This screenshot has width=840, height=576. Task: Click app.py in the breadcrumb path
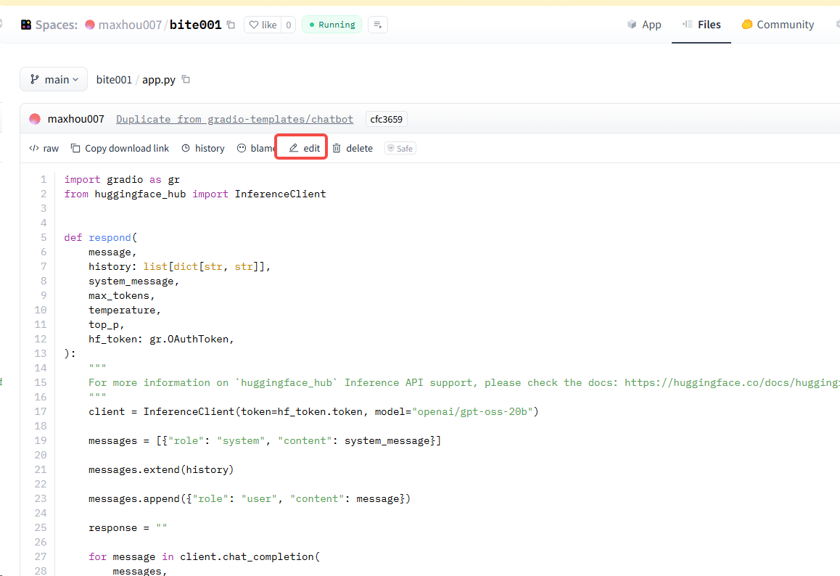[x=159, y=80]
